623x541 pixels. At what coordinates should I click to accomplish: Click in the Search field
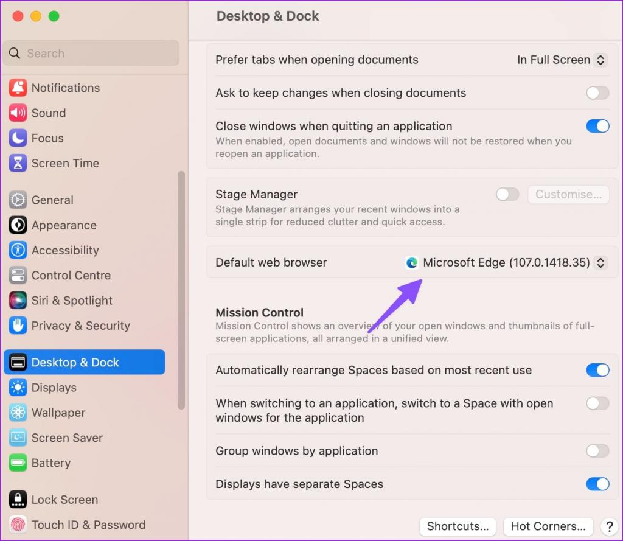click(91, 53)
